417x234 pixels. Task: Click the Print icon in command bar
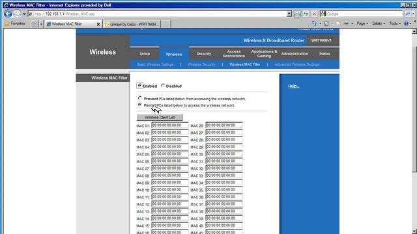coord(346,23)
